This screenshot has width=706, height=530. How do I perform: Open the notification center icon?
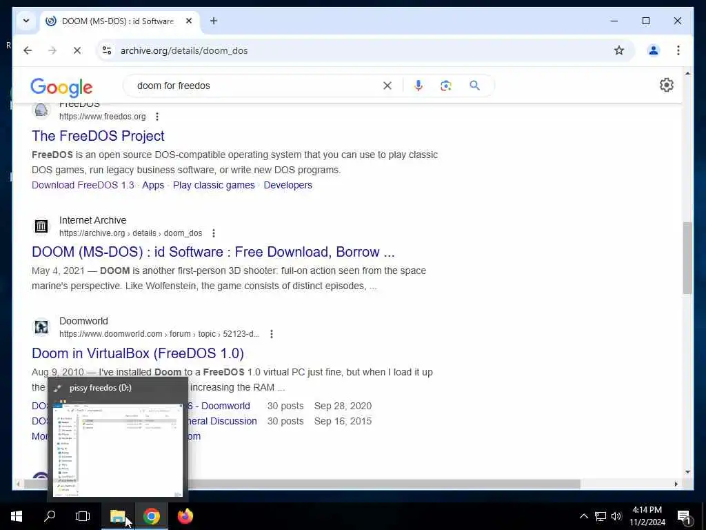pyautogui.click(x=685, y=516)
